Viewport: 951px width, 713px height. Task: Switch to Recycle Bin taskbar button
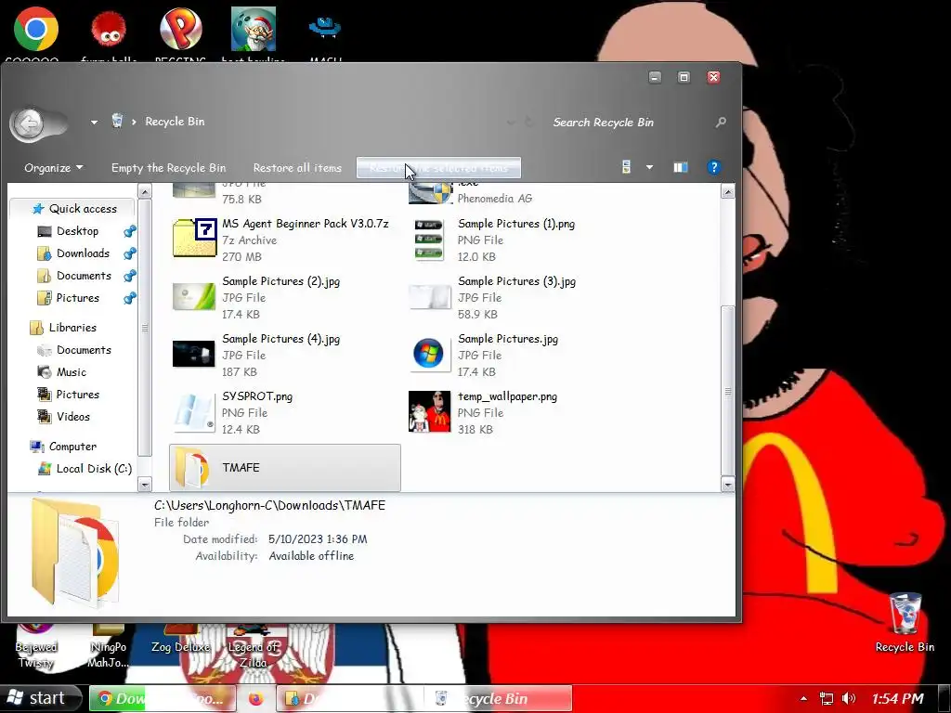[498, 698]
